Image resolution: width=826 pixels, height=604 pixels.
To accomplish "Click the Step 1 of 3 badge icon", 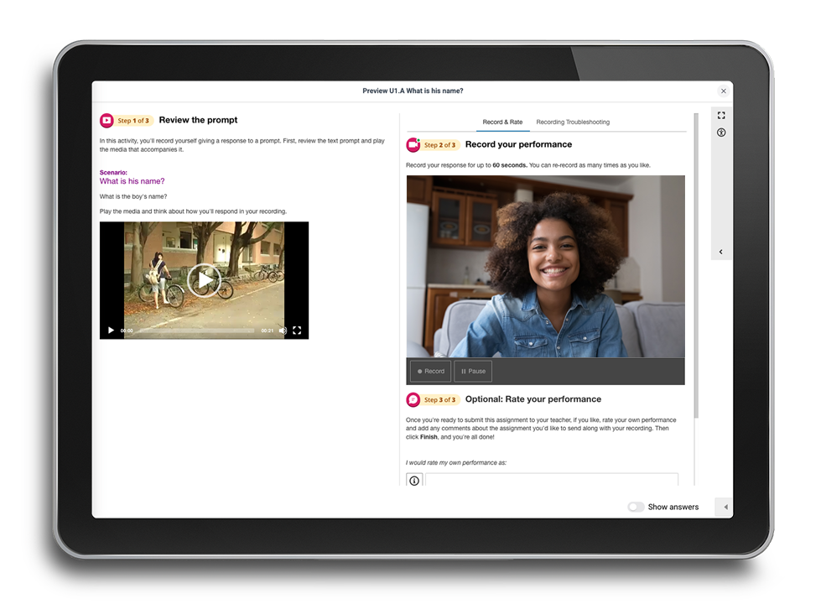I will [x=106, y=120].
